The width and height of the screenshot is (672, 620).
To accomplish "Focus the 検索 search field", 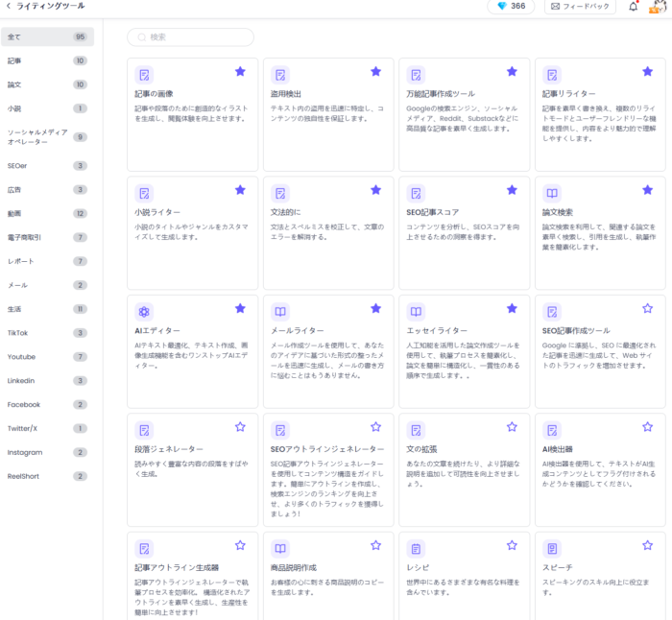I will coord(190,37).
